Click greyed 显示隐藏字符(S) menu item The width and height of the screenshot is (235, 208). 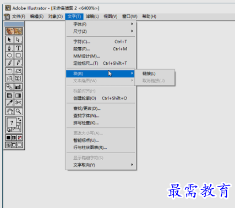tap(101, 158)
